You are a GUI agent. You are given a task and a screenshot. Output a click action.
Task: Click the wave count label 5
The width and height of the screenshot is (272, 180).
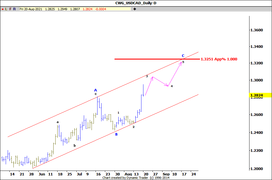click(x=183, y=62)
